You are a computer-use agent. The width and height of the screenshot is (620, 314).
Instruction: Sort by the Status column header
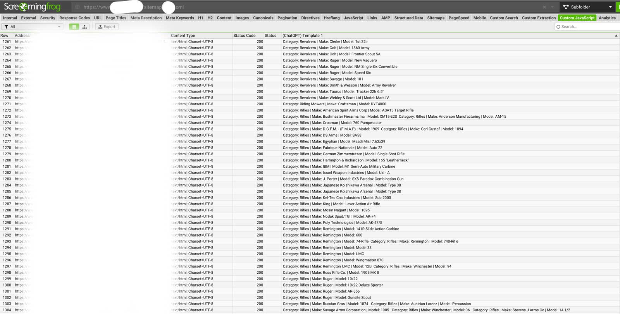(272, 36)
